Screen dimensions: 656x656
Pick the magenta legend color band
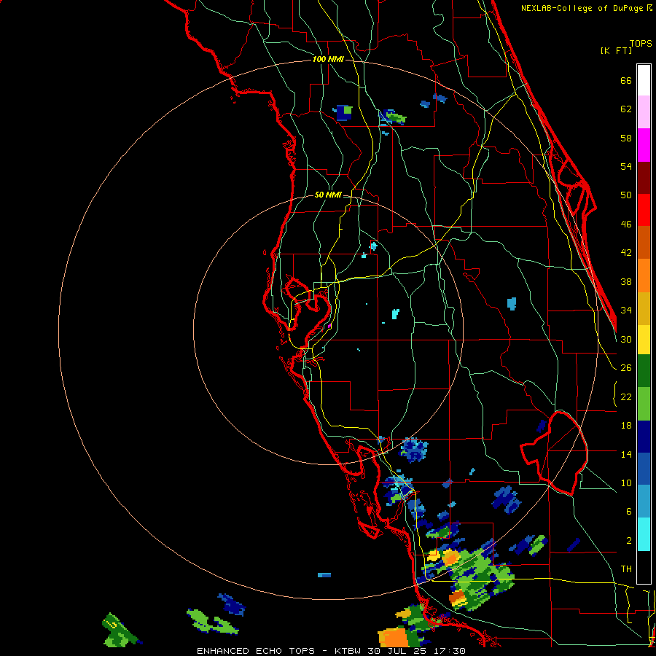[x=644, y=145]
